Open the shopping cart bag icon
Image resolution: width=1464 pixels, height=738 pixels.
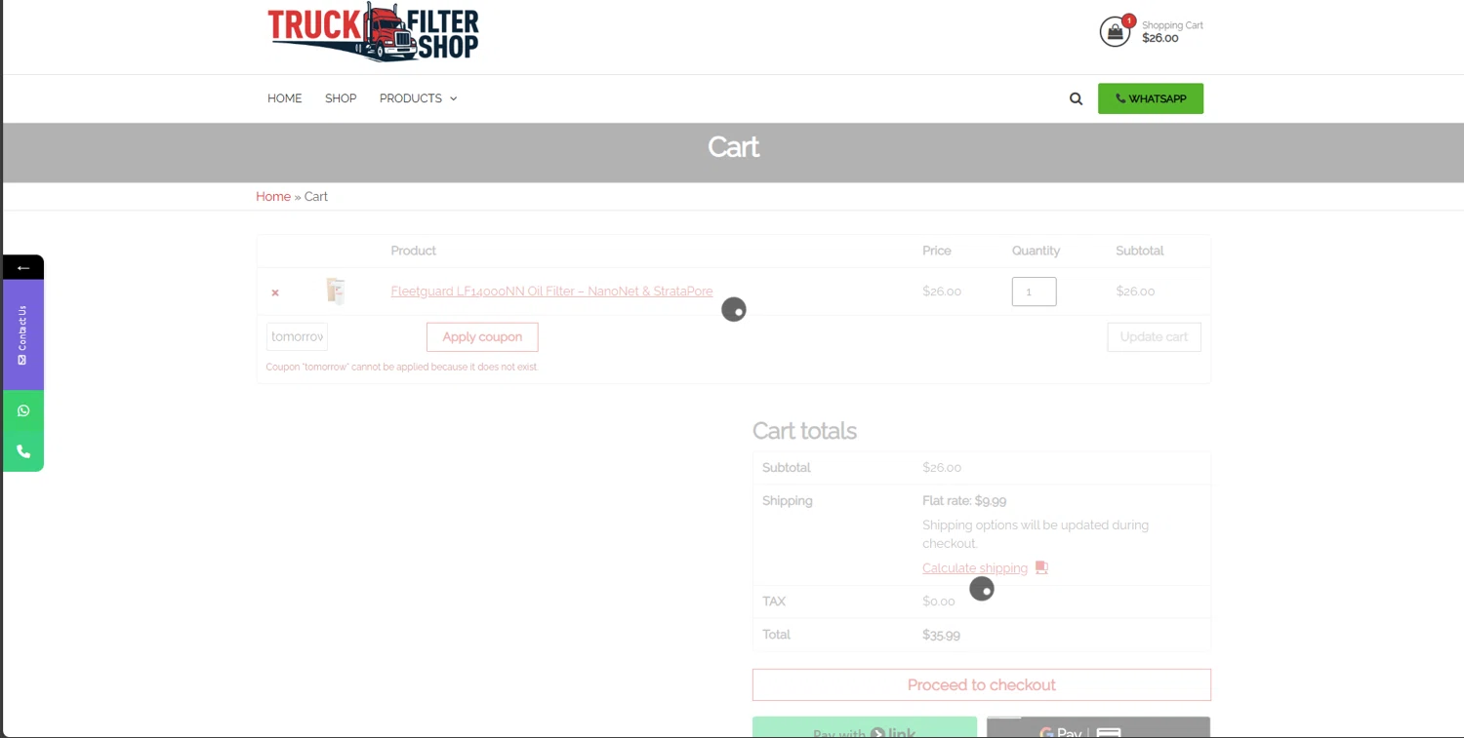[1115, 31]
